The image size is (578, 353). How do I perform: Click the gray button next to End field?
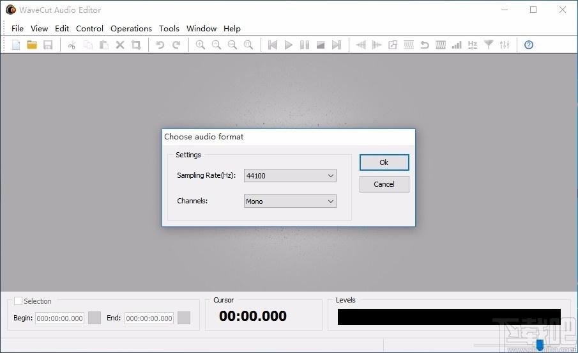184,318
